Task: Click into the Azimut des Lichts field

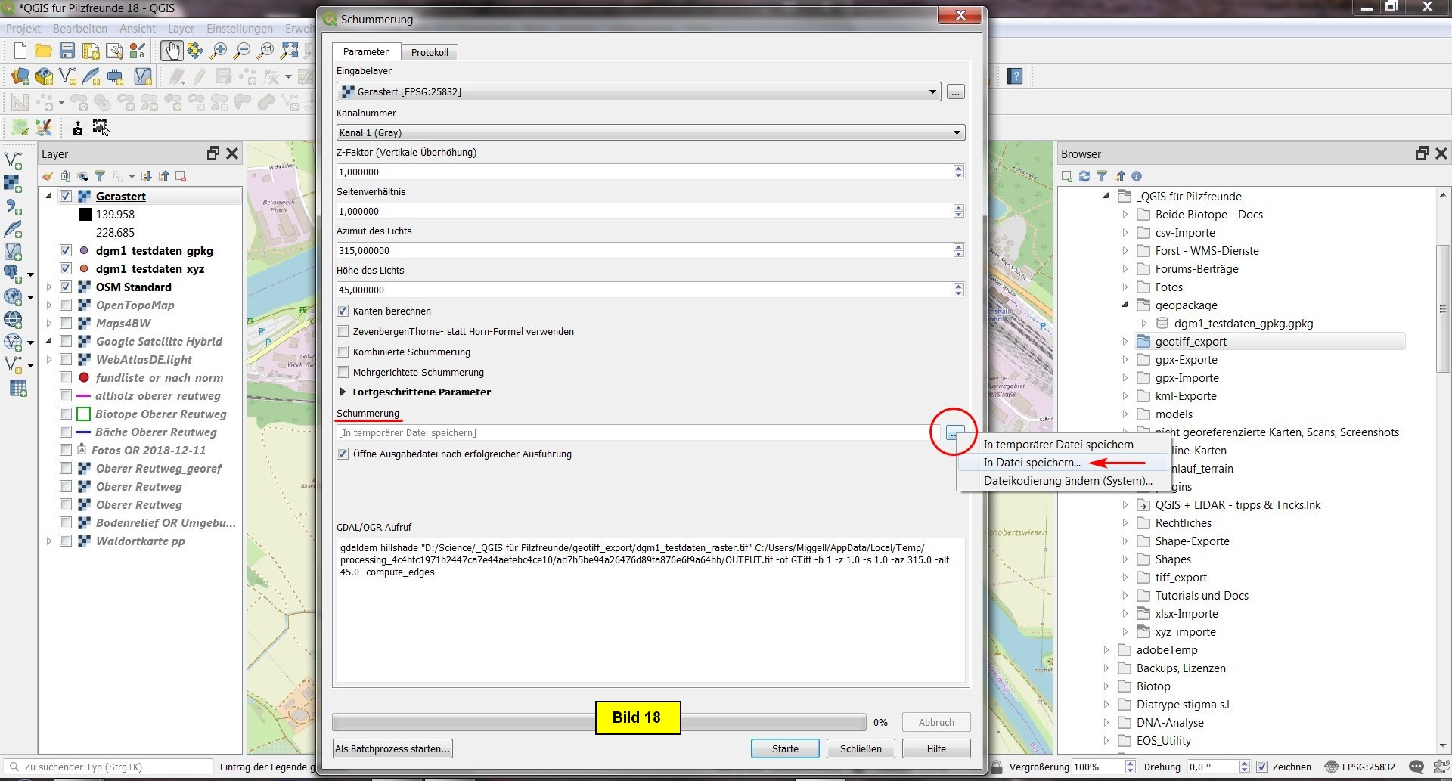Action: tap(643, 250)
